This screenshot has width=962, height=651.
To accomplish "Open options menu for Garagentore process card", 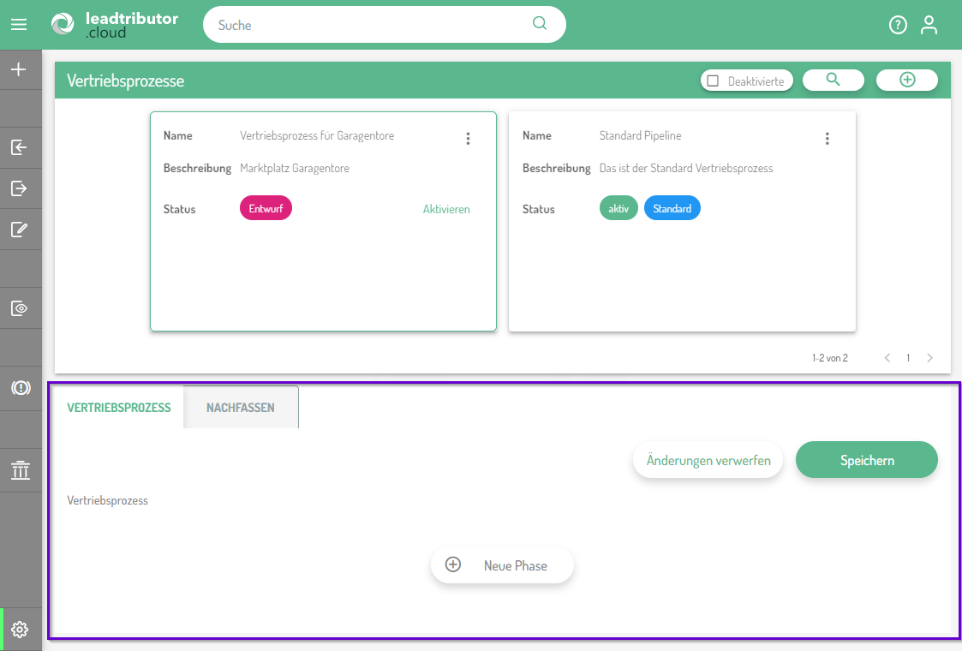I will 468,139.
